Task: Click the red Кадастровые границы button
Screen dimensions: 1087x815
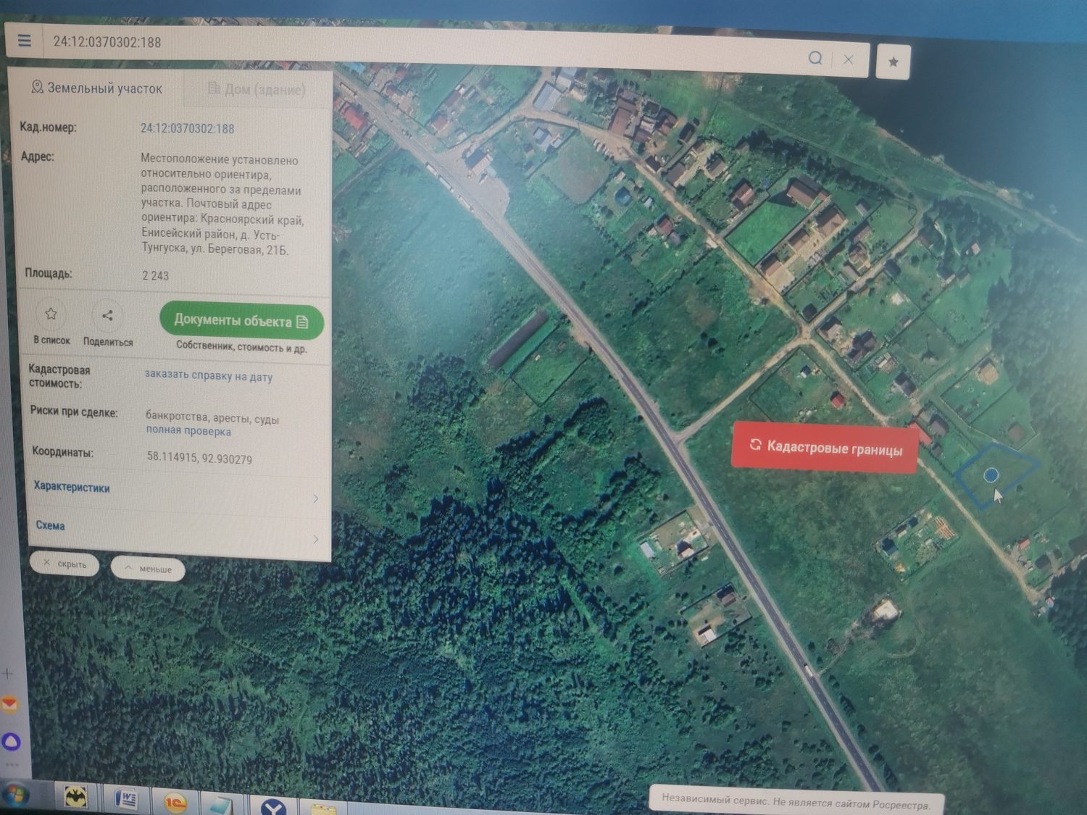Action: (x=826, y=448)
